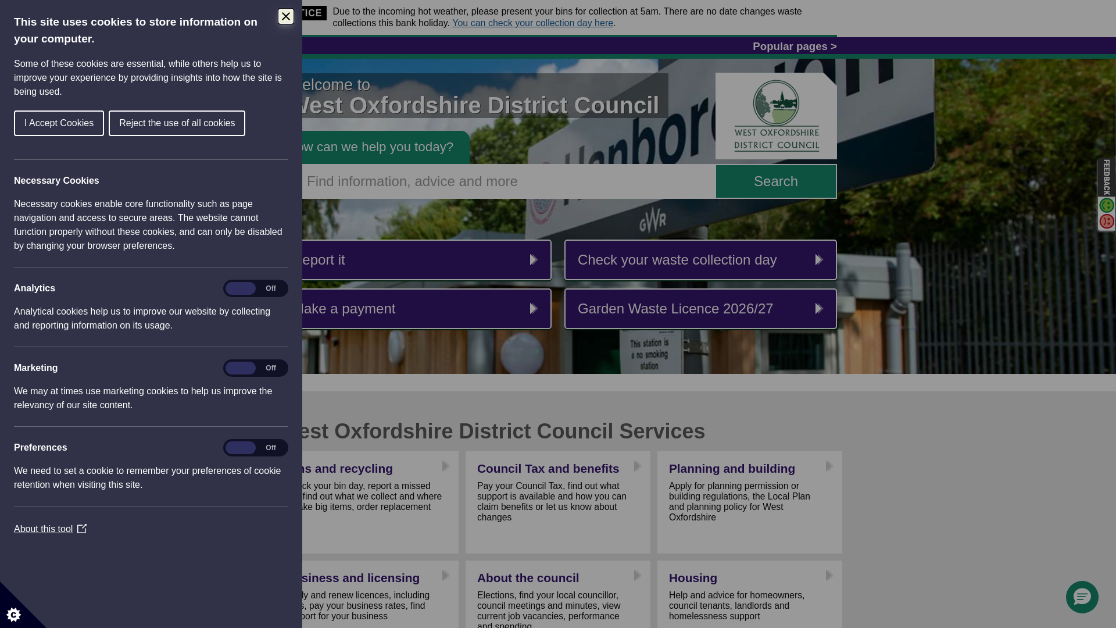The image size is (1116, 628).
Task: Click arrow on Garden Waste Licence tile
Action: [819, 309]
